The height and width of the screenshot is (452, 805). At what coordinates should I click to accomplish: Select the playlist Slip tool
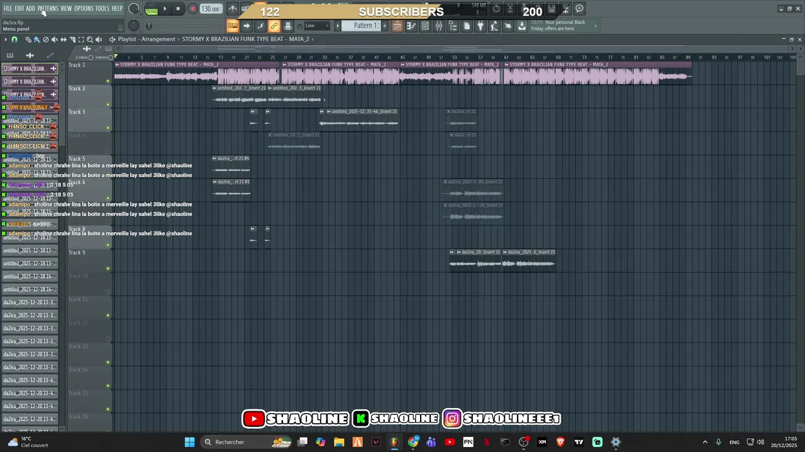pyautogui.click(x=64, y=40)
